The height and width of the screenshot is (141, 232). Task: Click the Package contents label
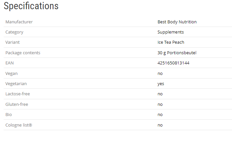click(x=23, y=53)
